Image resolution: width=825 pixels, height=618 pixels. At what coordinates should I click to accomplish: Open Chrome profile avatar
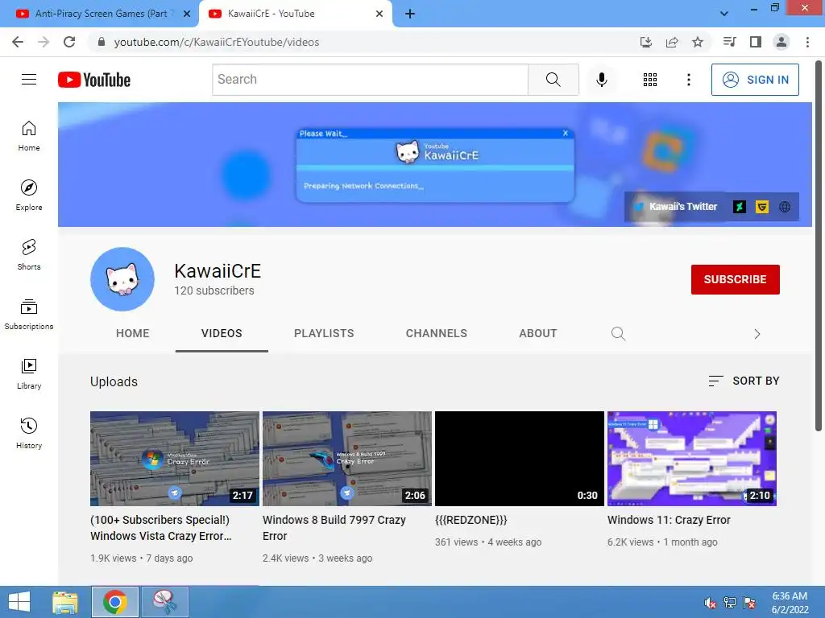(x=781, y=42)
